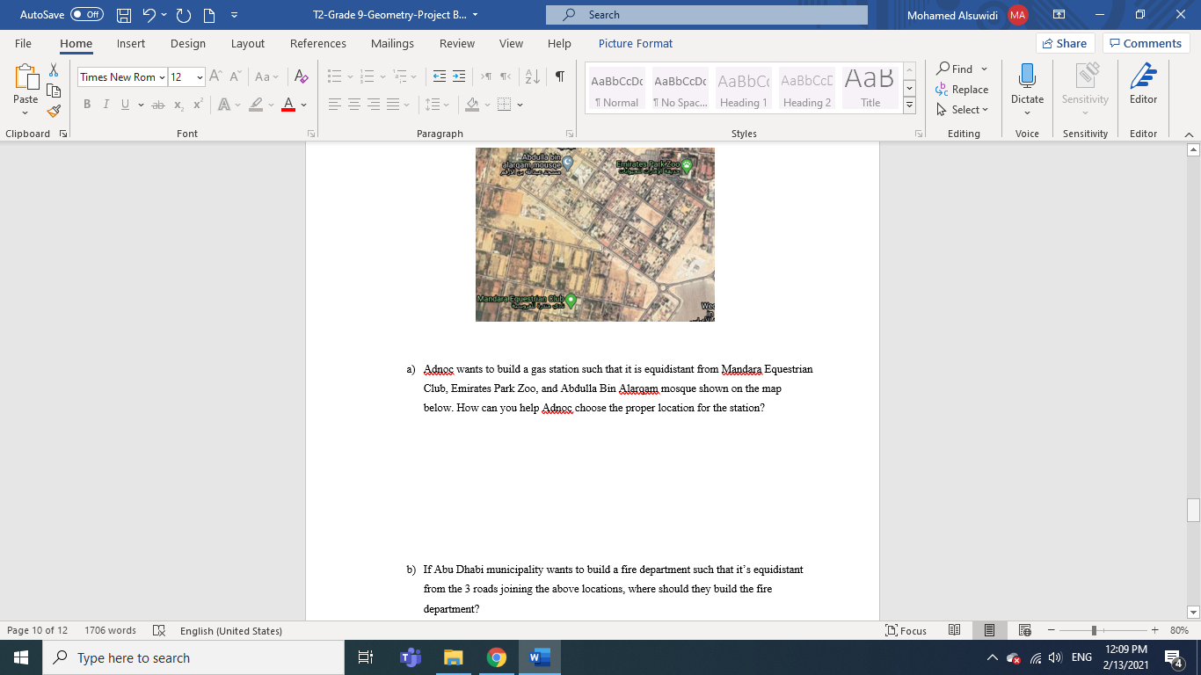Open the File menu
The height and width of the screenshot is (675, 1201).
[23, 43]
